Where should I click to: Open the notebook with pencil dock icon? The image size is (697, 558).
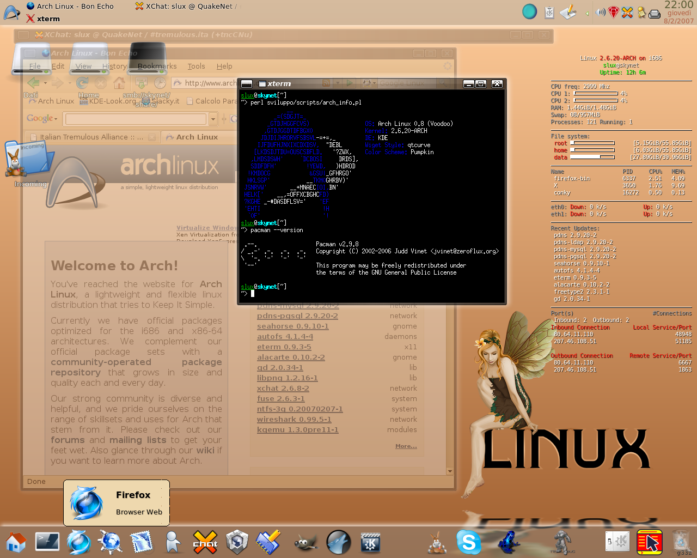268,542
